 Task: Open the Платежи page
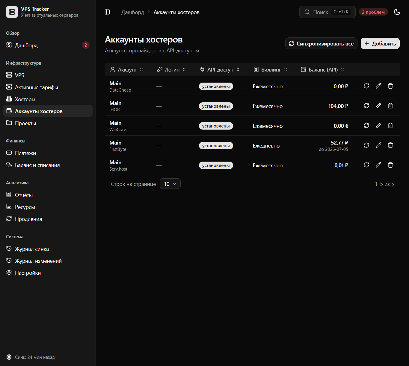pyautogui.click(x=48, y=153)
